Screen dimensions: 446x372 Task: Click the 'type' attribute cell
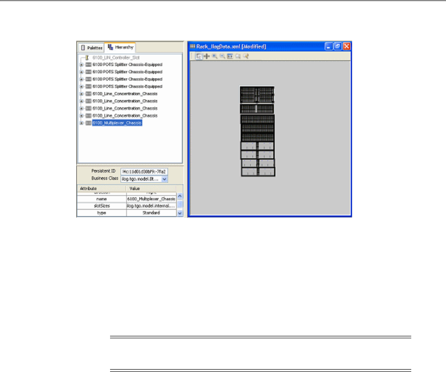(101, 213)
